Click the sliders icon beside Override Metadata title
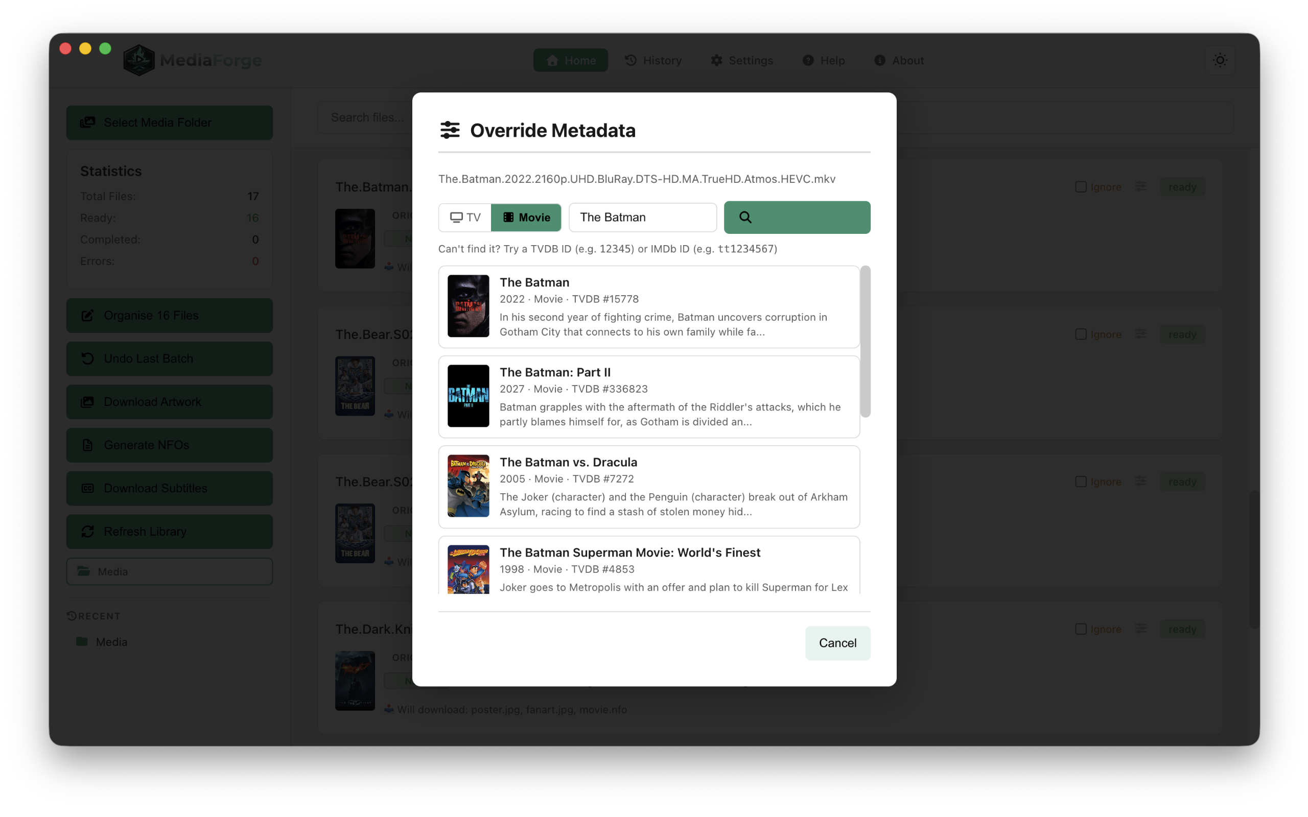Image resolution: width=1308 pixels, height=817 pixels. pos(449,130)
